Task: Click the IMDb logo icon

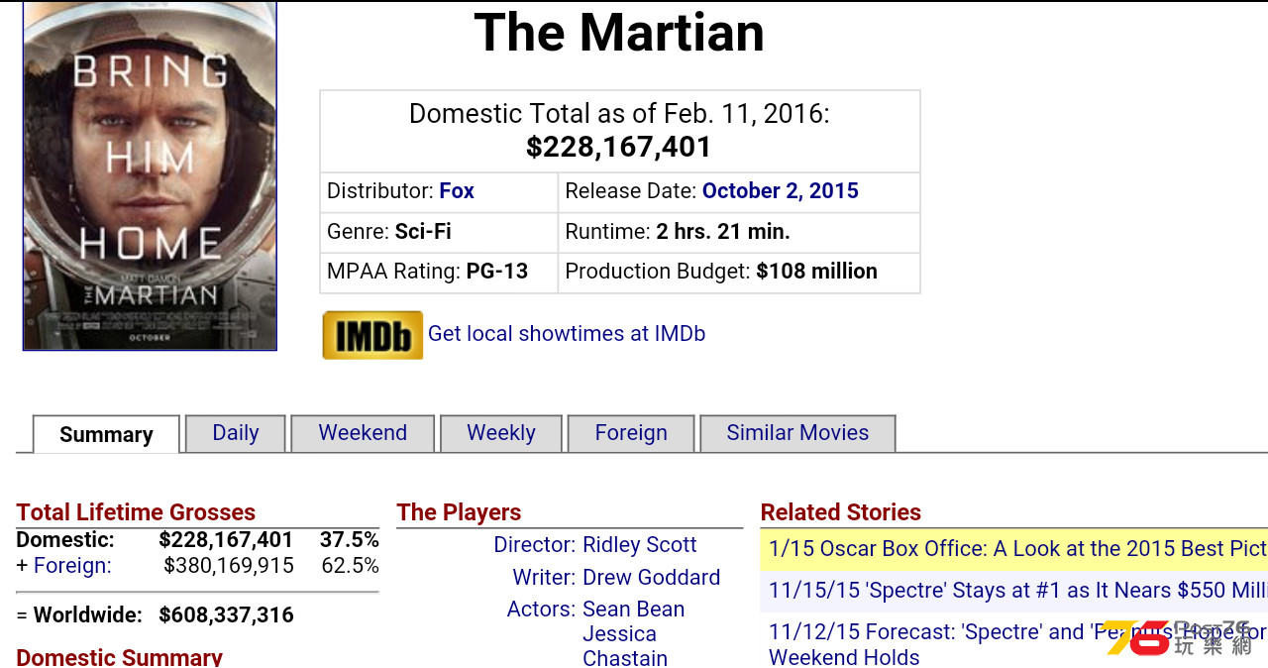Action: click(x=372, y=335)
